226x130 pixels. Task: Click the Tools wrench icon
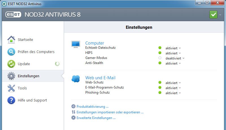[x=11, y=88]
